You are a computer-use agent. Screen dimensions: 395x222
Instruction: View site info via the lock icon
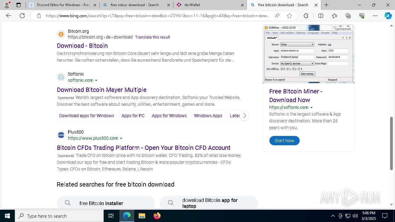(x=39, y=16)
